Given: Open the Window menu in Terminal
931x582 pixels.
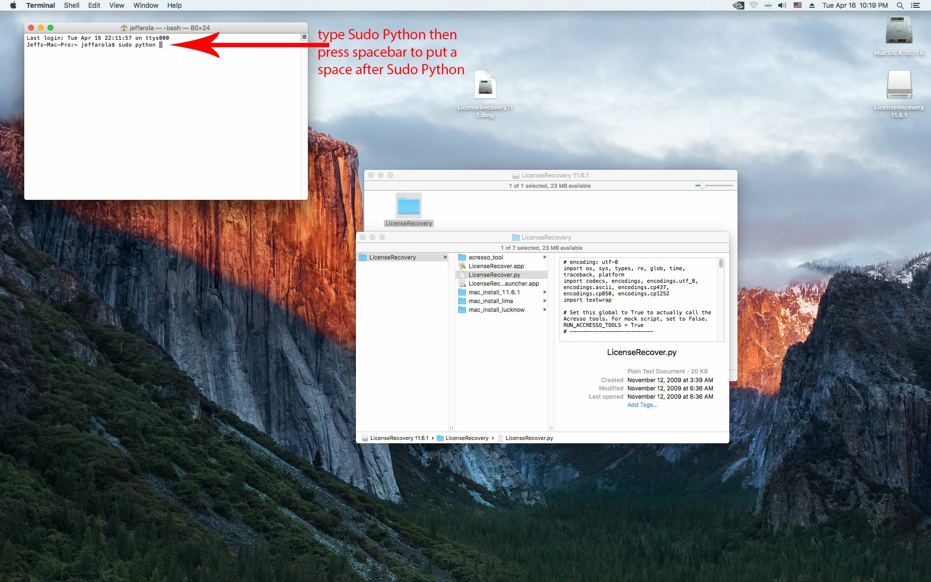Looking at the screenshot, I should tap(145, 5).
